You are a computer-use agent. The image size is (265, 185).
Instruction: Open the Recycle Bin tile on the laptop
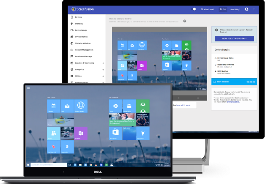point(67,147)
